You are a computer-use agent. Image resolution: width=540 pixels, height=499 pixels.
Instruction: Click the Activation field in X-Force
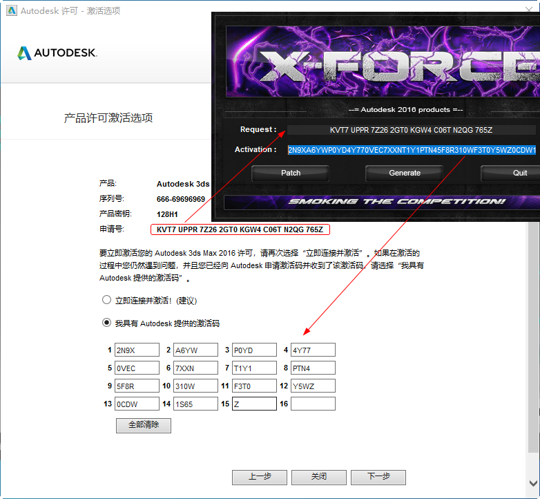pos(412,150)
